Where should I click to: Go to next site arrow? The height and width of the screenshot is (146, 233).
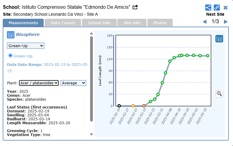[226, 22]
